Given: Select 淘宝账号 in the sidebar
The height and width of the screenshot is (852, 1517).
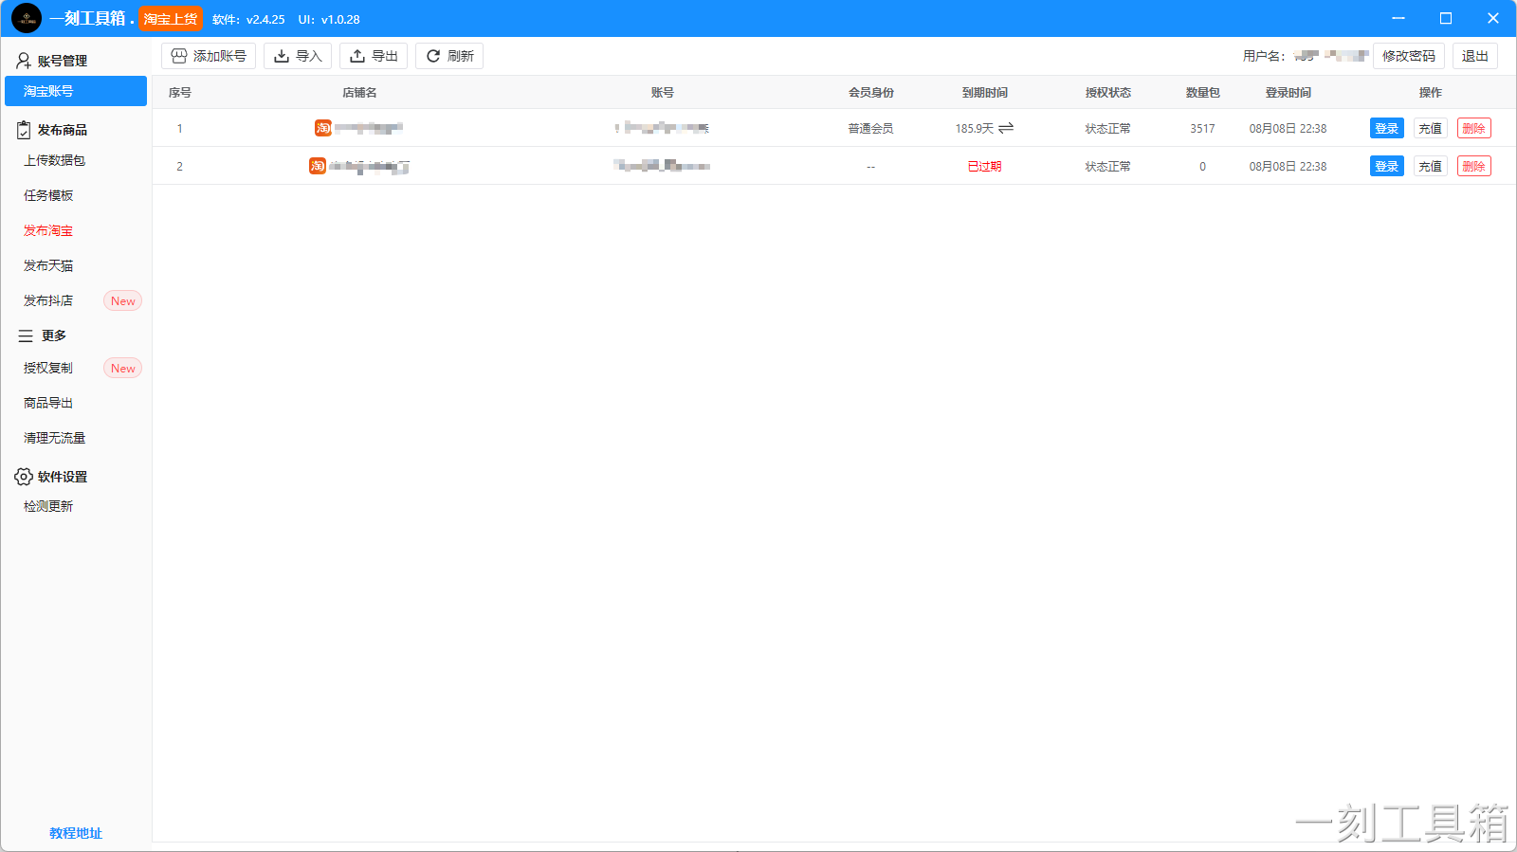Looking at the screenshot, I should pyautogui.click(x=76, y=91).
